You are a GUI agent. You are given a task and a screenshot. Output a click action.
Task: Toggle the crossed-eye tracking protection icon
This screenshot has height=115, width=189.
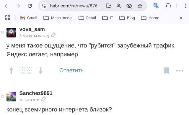(129, 6)
